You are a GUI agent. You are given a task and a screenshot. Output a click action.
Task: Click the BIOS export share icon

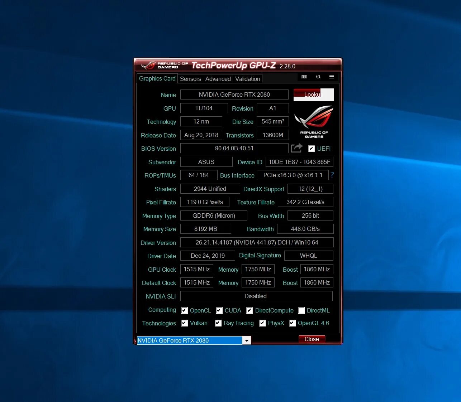(297, 148)
